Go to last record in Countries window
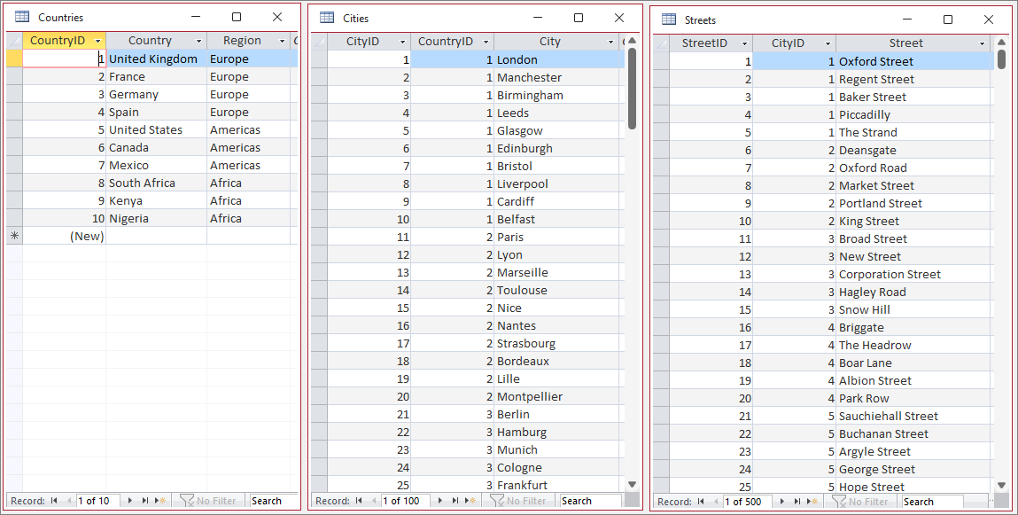The width and height of the screenshot is (1018, 515). coord(144,501)
